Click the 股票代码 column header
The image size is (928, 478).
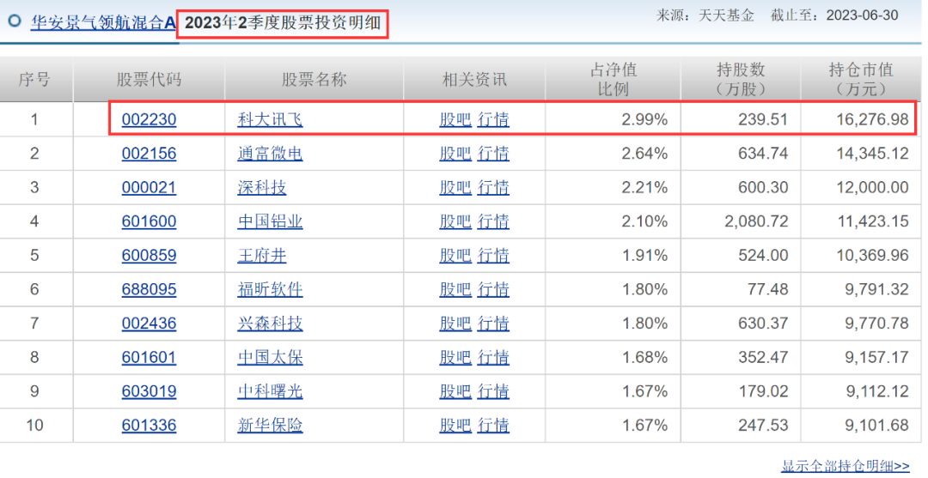point(150,80)
